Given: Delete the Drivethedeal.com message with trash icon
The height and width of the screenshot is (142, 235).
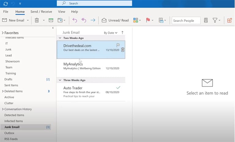Looking at the screenshot, I should coord(123,50).
